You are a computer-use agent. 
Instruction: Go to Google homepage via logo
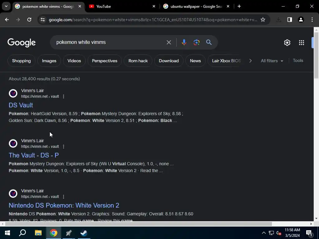pyautogui.click(x=21, y=42)
